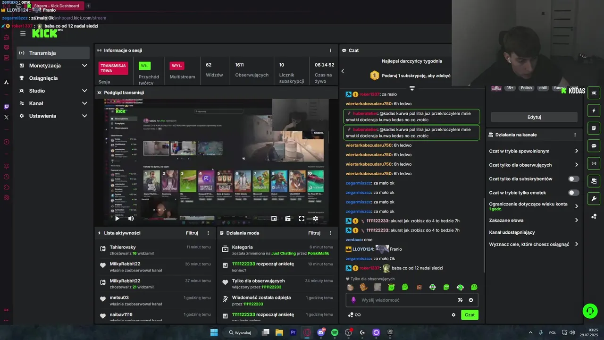This screenshot has height=340, width=604.
Task: Click the voice message microphone icon
Action: 353,300
